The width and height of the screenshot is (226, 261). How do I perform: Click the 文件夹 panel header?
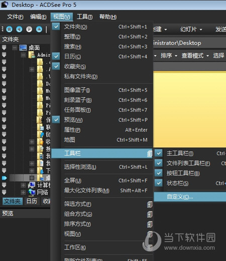25,39
